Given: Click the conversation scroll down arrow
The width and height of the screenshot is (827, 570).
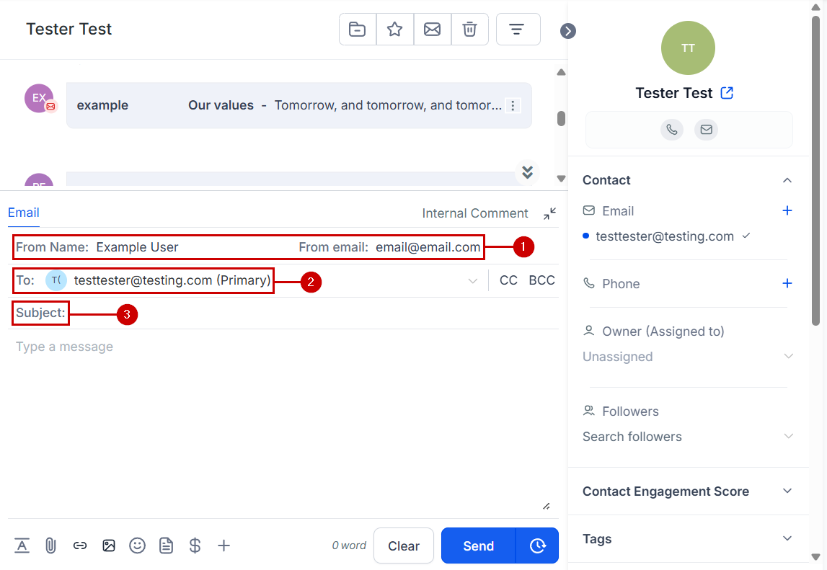Looking at the screenshot, I should point(561,179).
